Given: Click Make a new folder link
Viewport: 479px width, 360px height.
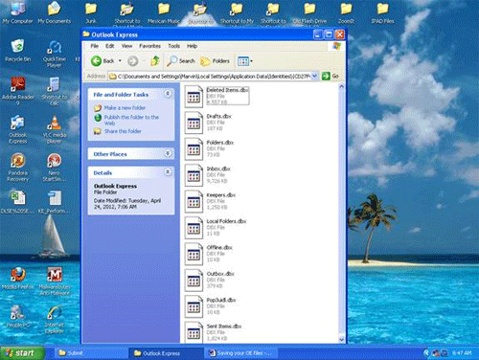Looking at the screenshot, I should [125, 108].
